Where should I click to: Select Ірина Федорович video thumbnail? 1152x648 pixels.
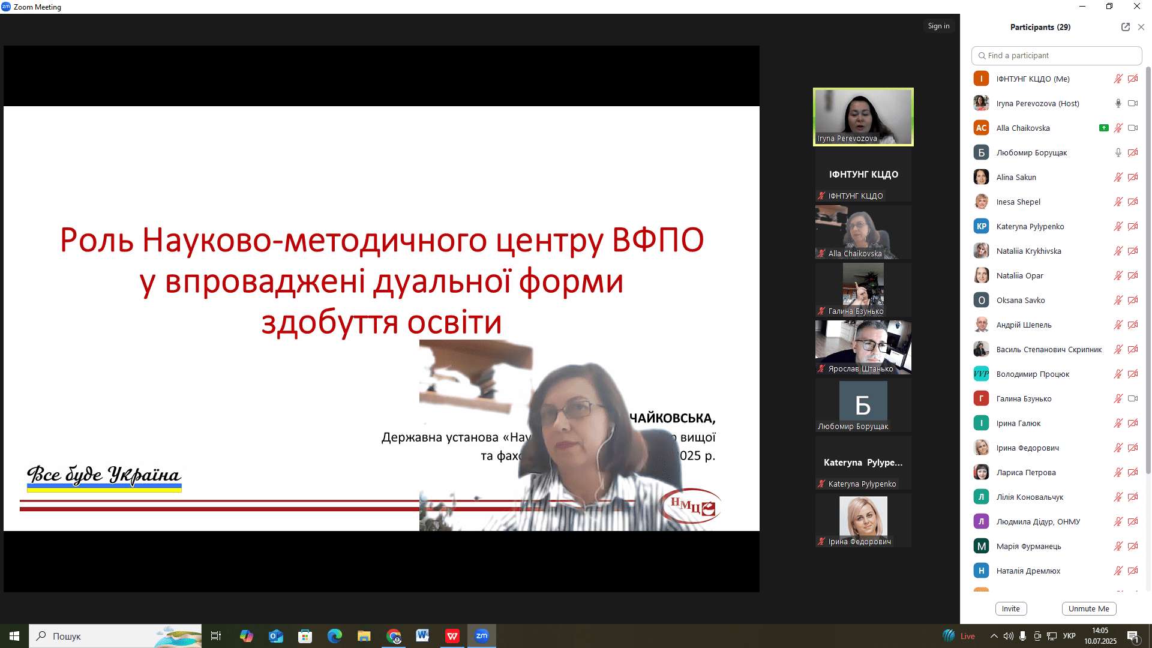(863, 520)
